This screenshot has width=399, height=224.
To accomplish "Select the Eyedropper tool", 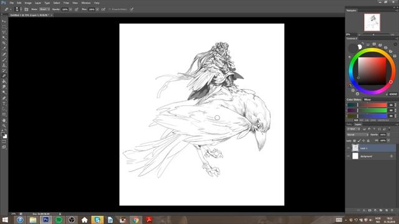I will (x=4, y=49).
